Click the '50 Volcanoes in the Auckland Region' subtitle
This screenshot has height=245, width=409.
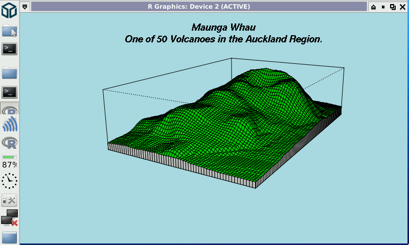(x=239, y=39)
